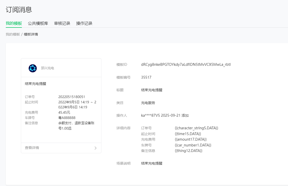Click the 模板详情 breadcrumb item
The image size is (288, 186).
click(x=31, y=34)
